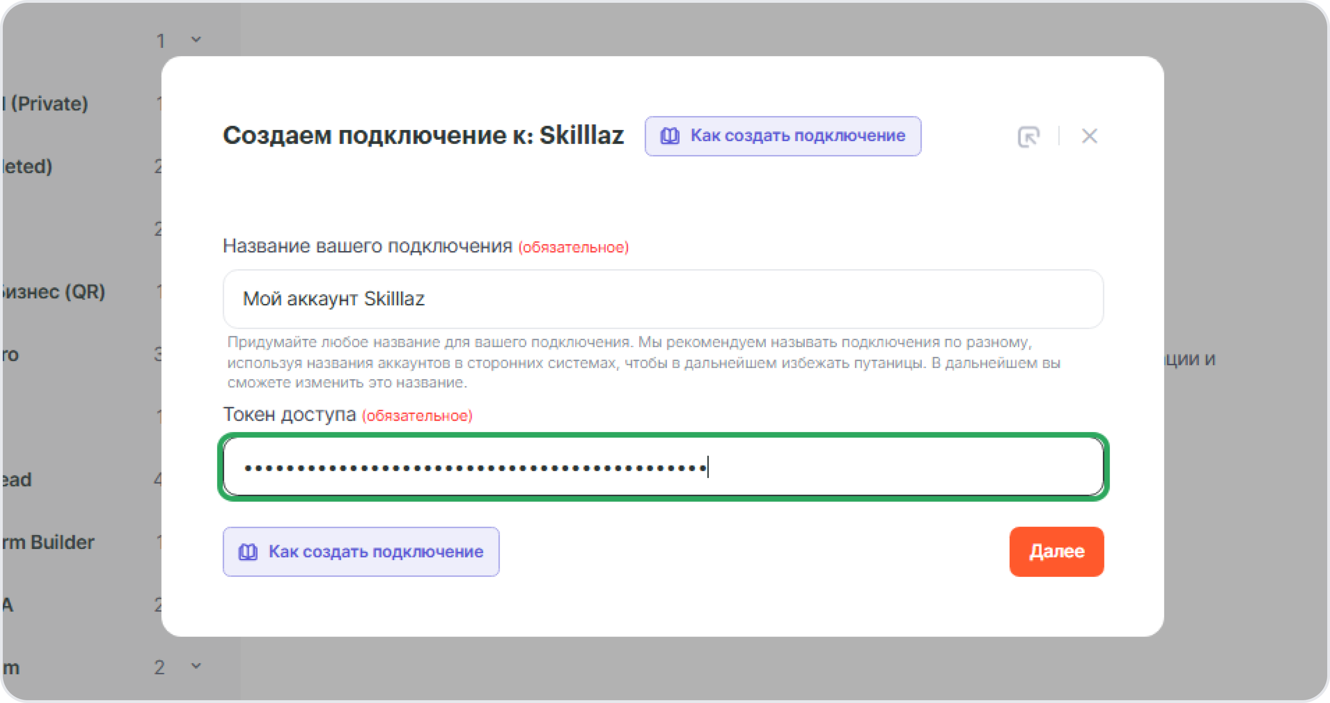The image size is (1330, 703).
Task: Select the 'rm Builder' list entry
Action: click(x=47, y=542)
